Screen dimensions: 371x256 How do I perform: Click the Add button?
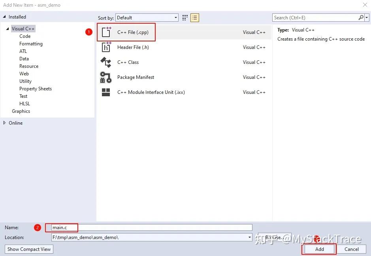[319, 249]
